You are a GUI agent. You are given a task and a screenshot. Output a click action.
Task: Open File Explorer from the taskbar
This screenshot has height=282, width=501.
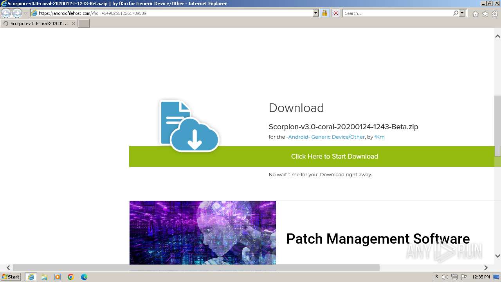coord(44,277)
